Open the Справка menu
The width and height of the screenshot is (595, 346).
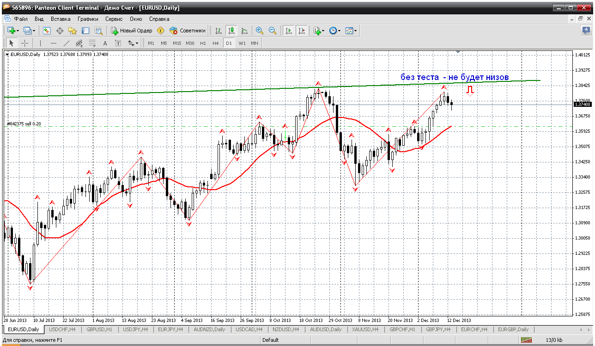(159, 19)
